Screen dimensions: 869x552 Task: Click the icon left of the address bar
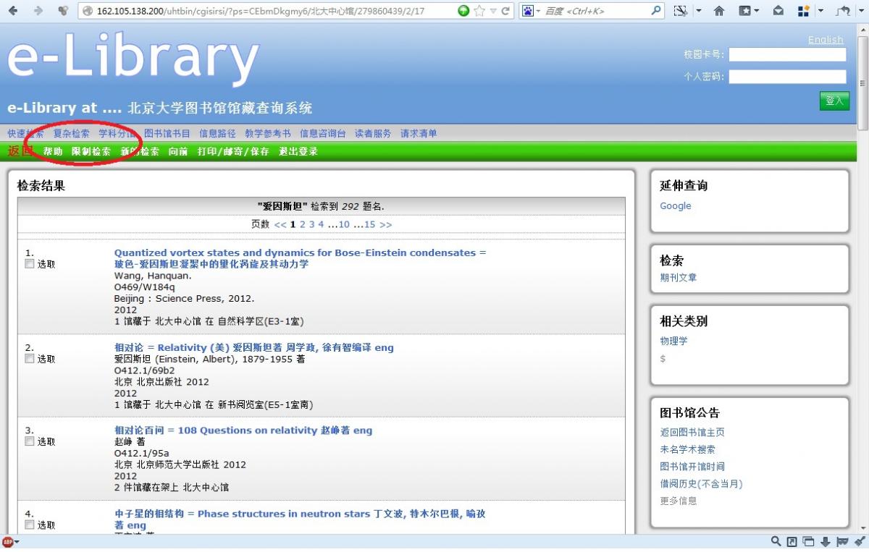pos(63,11)
